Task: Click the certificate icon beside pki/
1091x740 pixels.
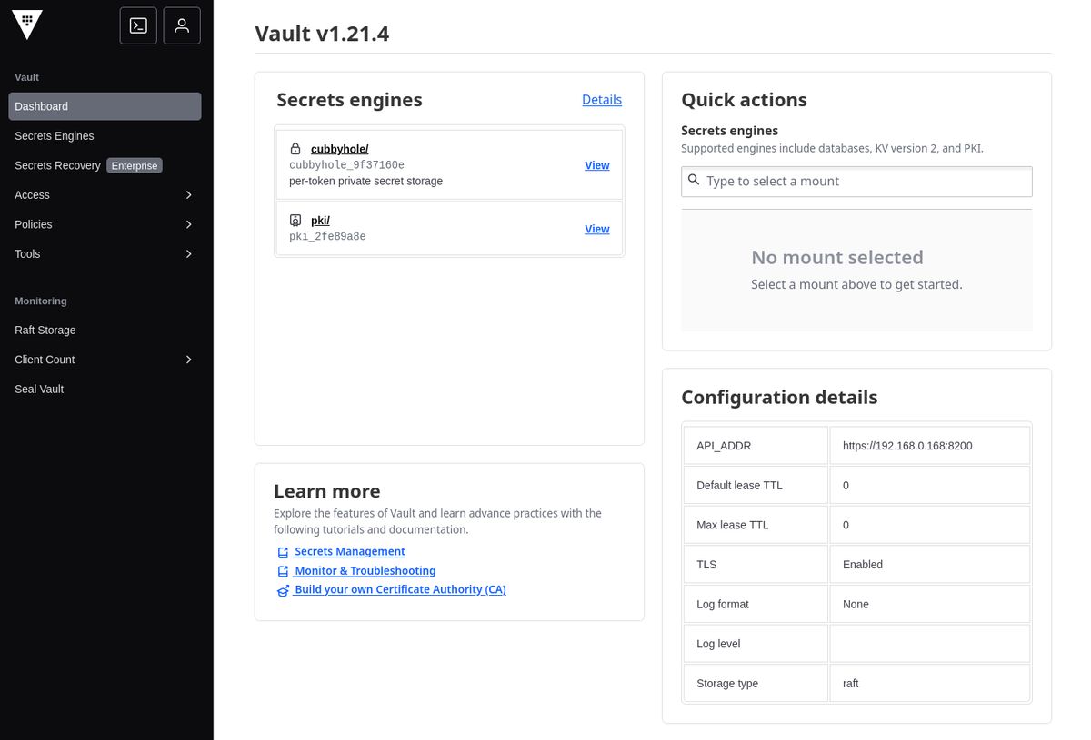Action: click(295, 220)
